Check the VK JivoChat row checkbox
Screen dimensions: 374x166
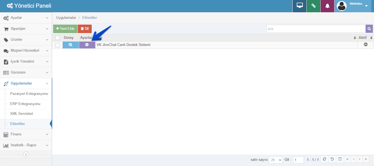click(x=58, y=45)
